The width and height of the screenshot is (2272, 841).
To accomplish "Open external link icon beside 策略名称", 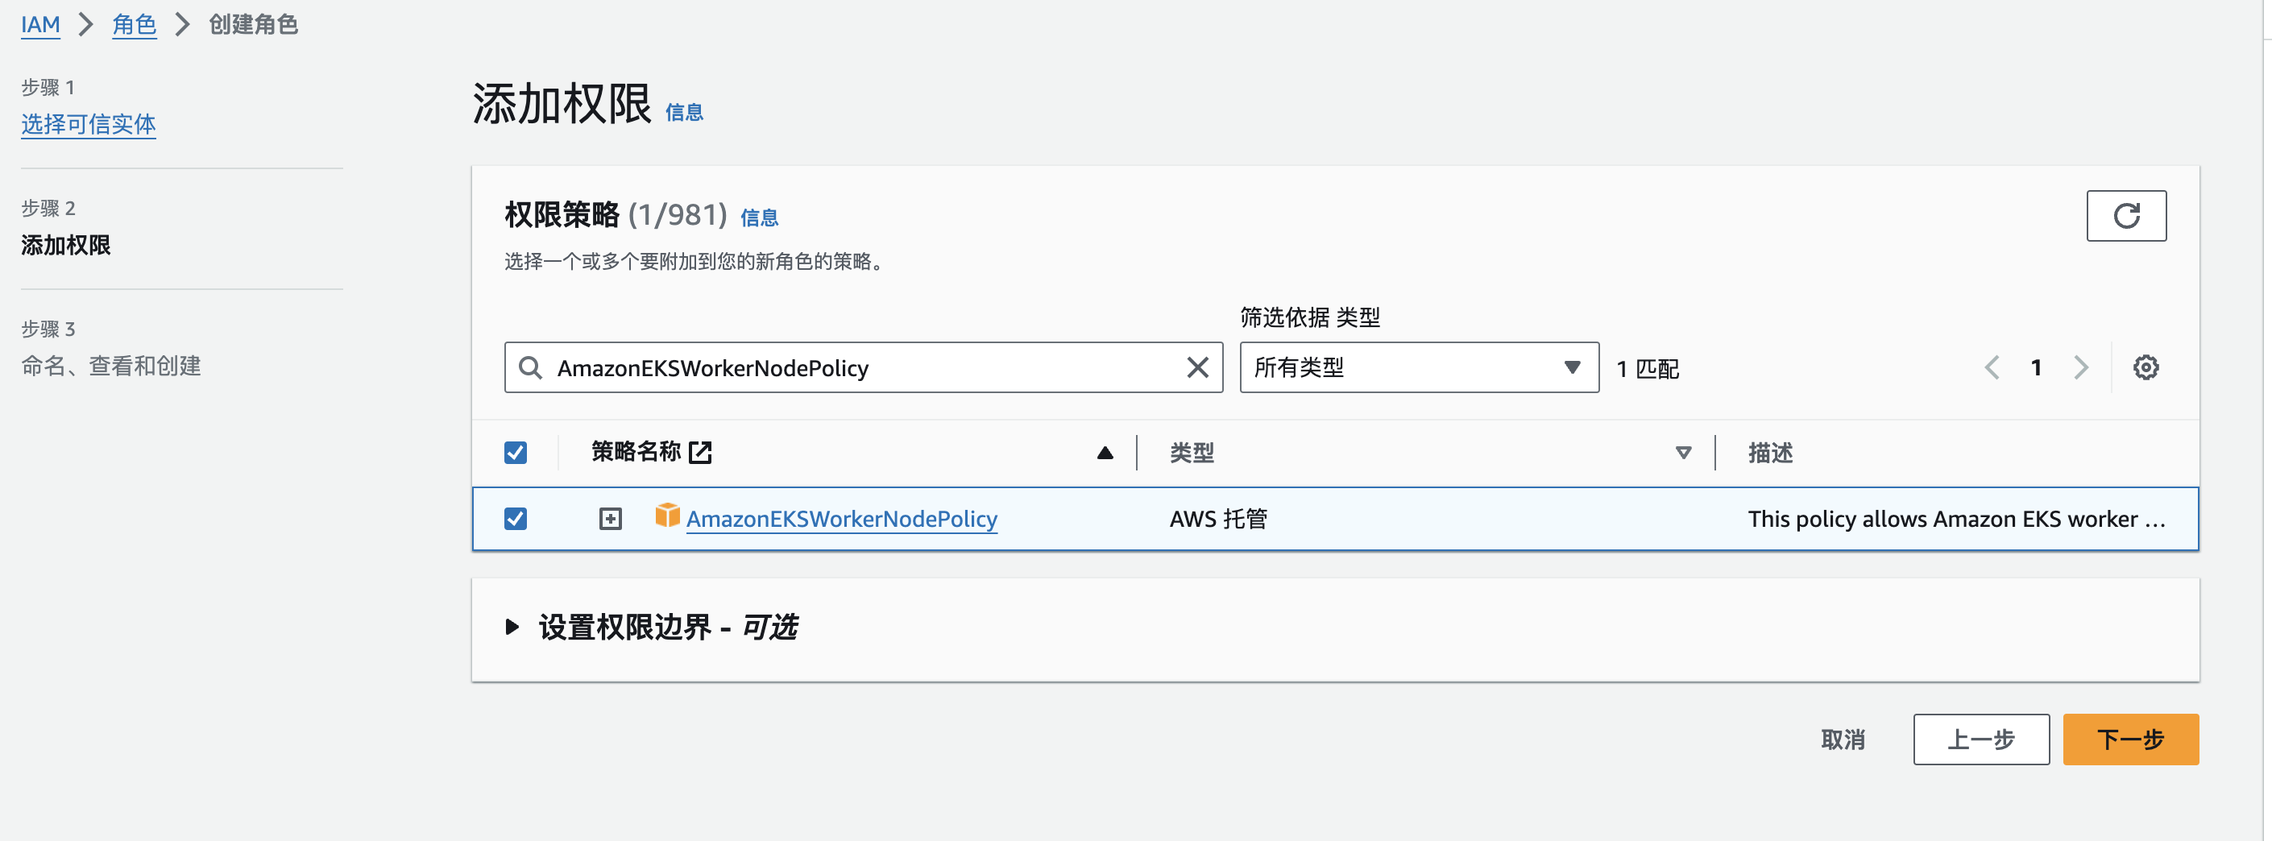I will (x=700, y=452).
